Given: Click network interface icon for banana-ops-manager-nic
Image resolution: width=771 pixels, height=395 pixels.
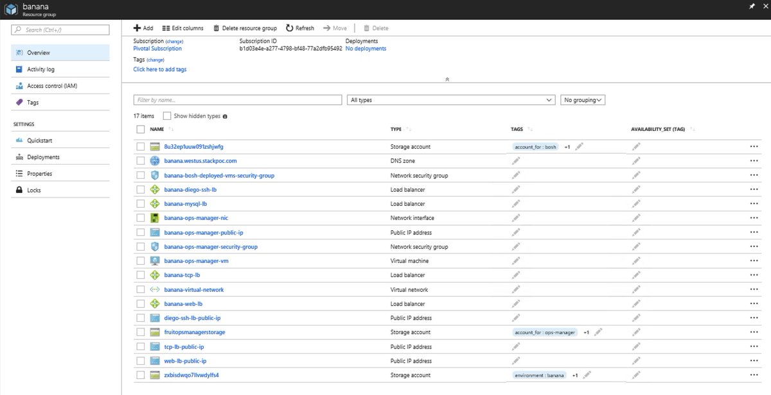Looking at the screenshot, I should (154, 218).
